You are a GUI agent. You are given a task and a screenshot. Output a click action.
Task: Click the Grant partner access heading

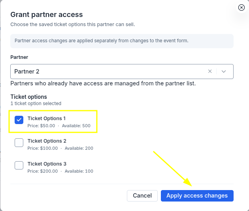pyautogui.click(x=47, y=15)
